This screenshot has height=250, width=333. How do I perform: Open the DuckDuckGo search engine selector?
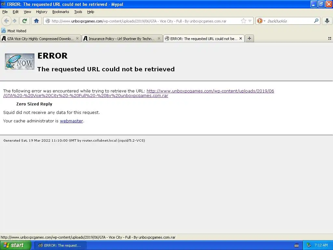click(x=261, y=21)
